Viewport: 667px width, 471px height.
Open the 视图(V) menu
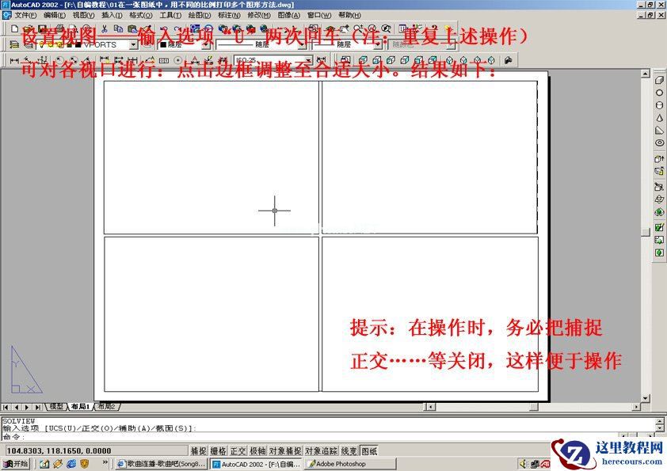coord(83,15)
